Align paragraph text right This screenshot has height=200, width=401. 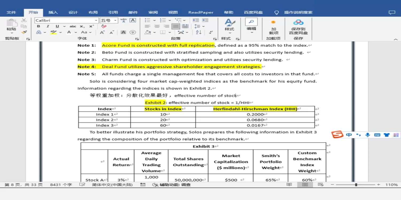(x=166, y=26)
